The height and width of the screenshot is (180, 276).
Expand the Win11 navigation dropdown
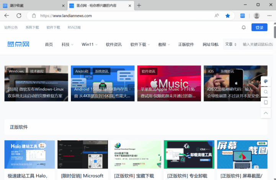(x=90, y=44)
